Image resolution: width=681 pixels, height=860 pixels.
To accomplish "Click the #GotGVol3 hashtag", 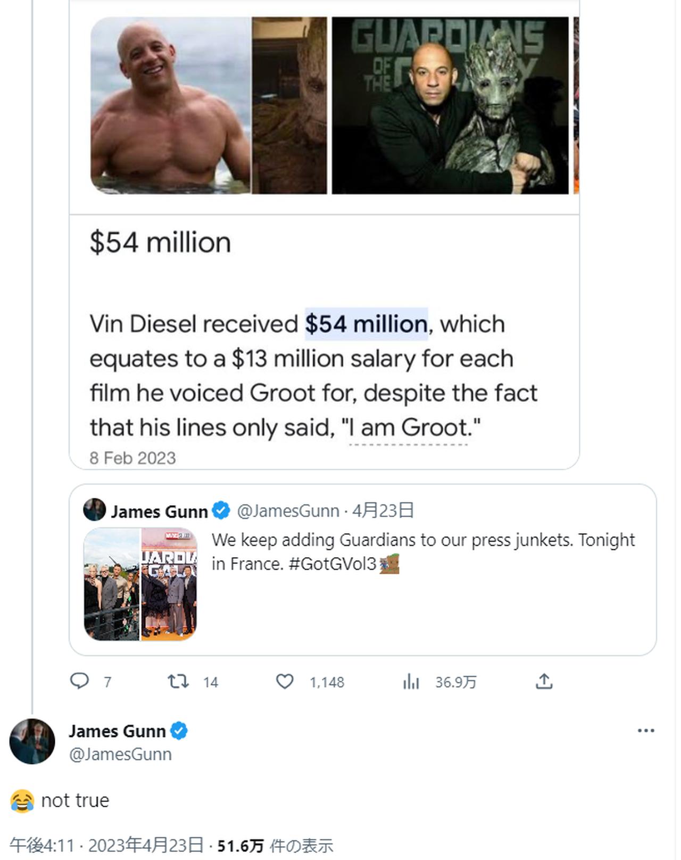I will (x=333, y=564).
